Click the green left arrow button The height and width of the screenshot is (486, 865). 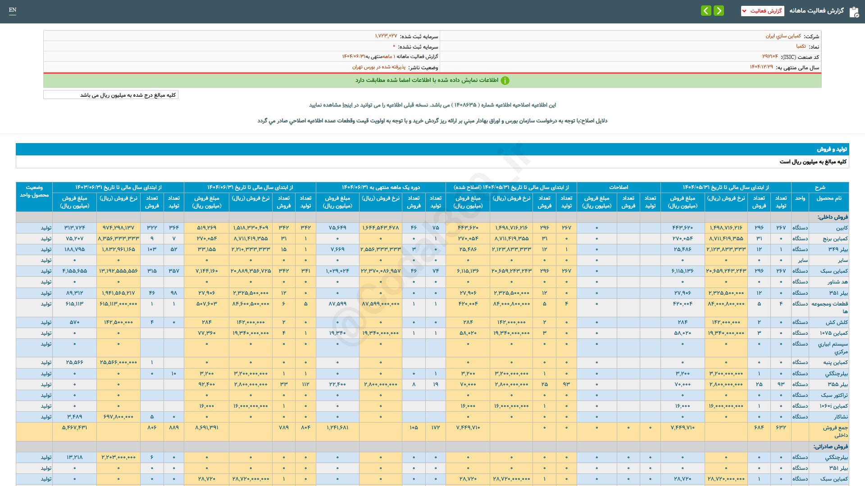(706, 11)
